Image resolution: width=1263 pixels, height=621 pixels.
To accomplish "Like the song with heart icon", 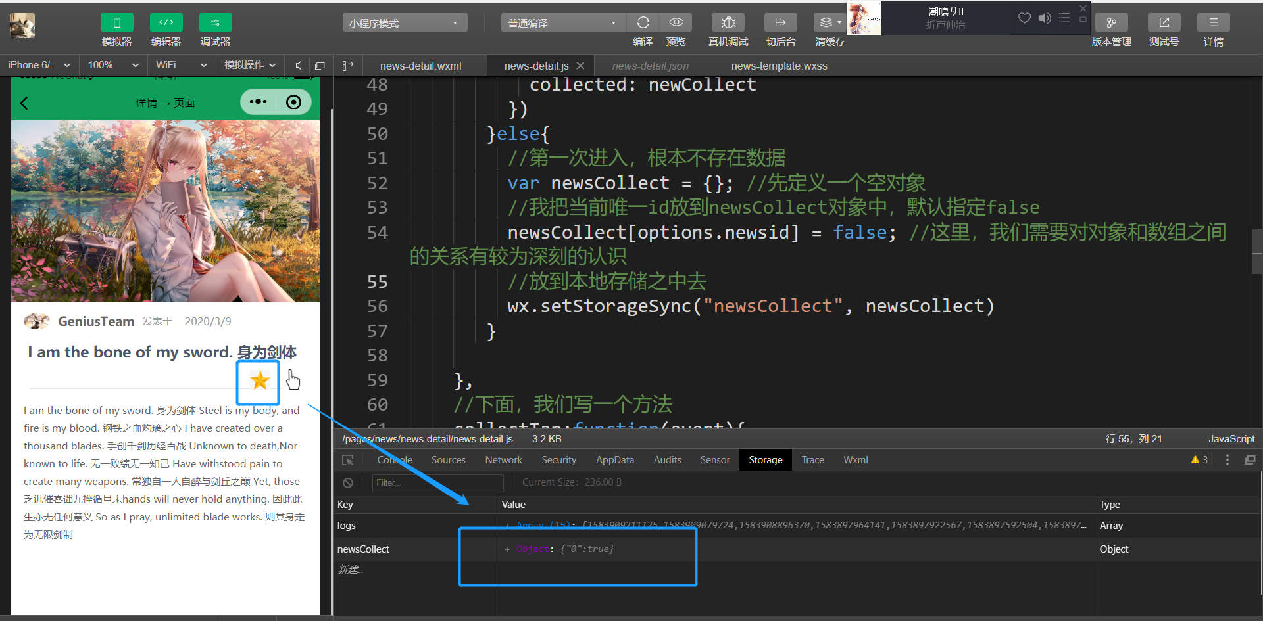I will tap(1024, 18).
